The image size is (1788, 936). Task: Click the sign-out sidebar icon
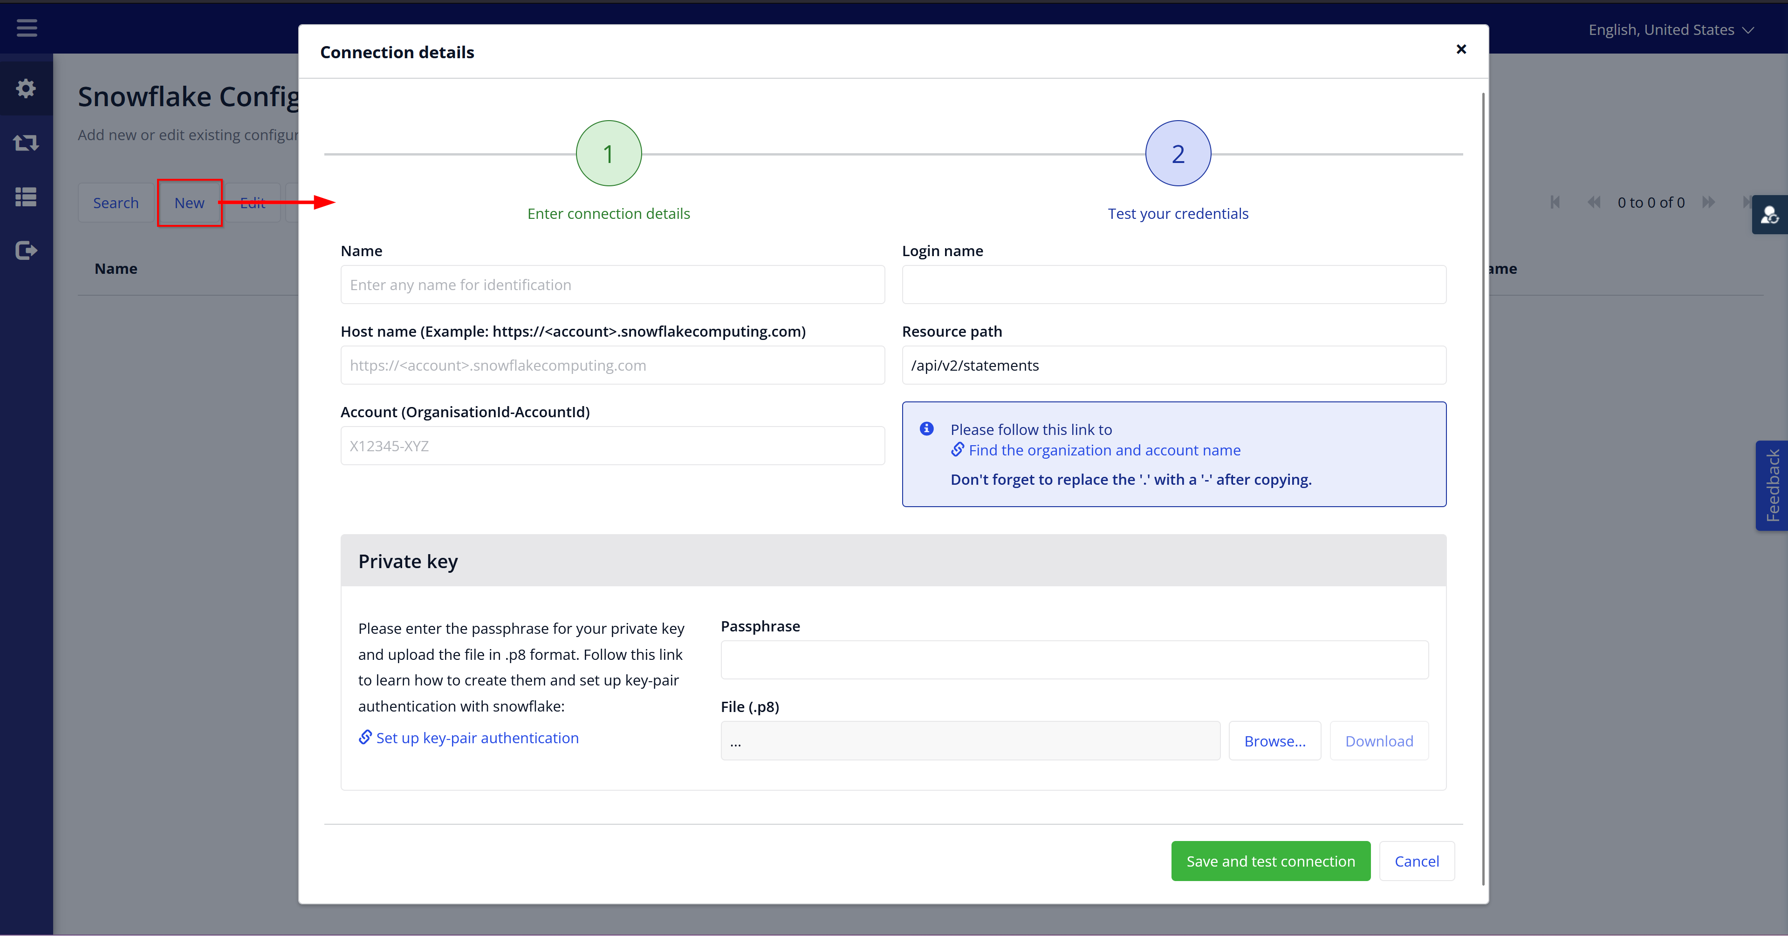(27, 251)
